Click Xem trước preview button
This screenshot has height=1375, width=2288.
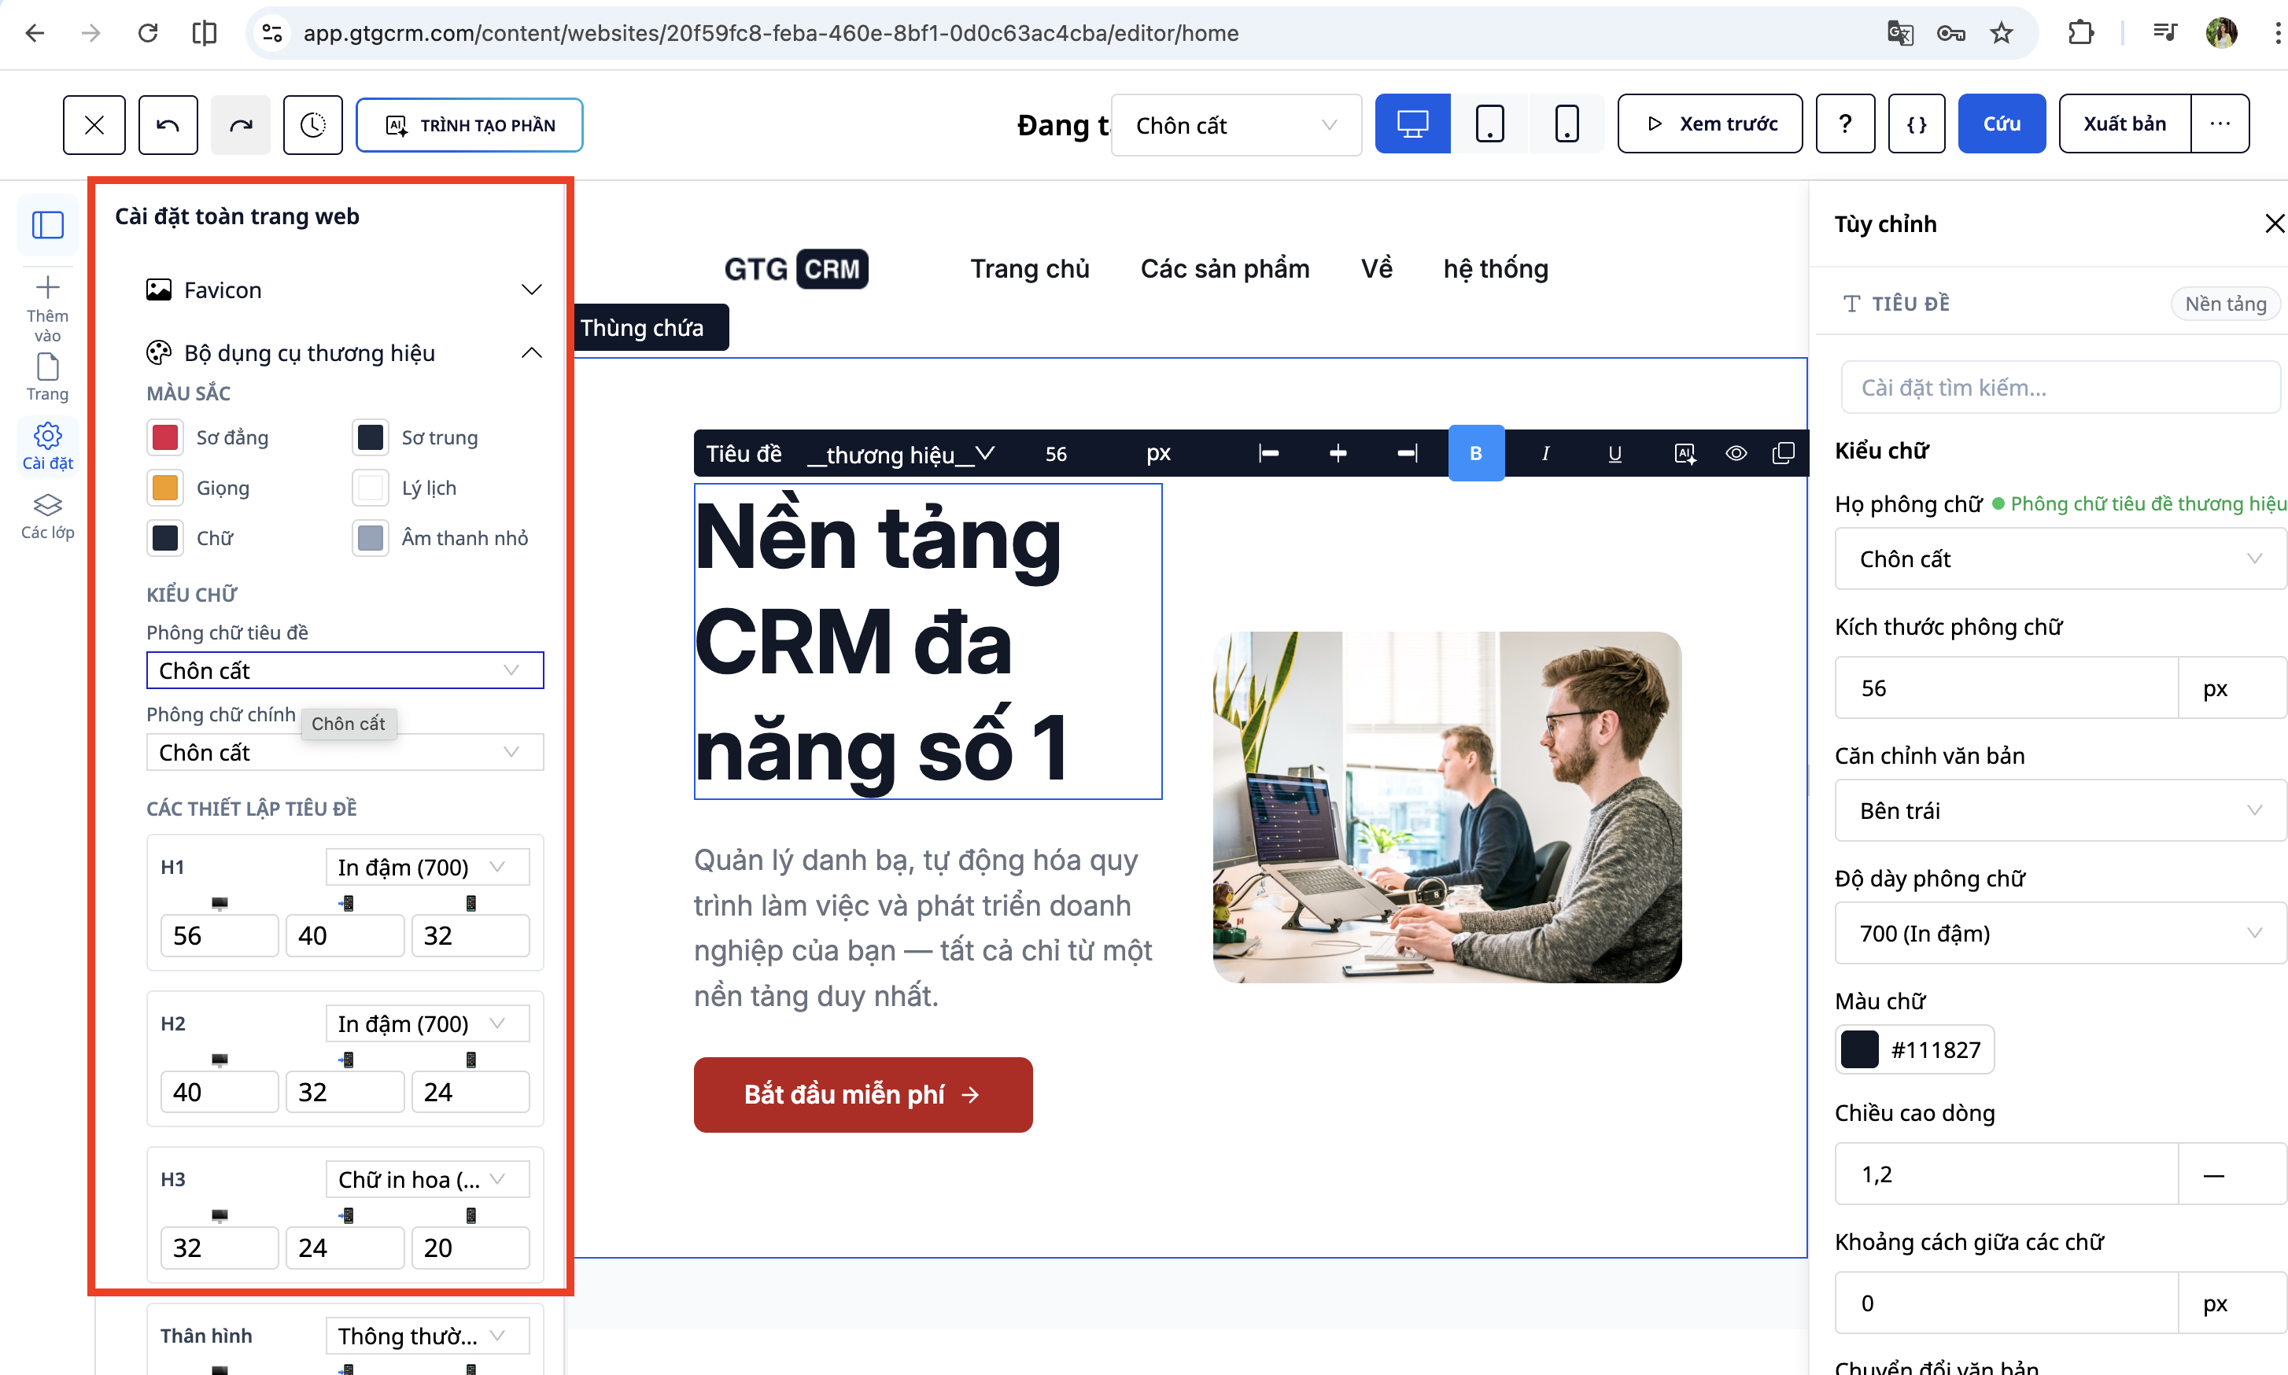(1709, 124)
